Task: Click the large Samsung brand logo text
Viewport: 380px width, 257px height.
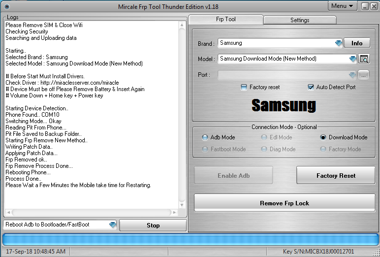Action: pos(284,105)
